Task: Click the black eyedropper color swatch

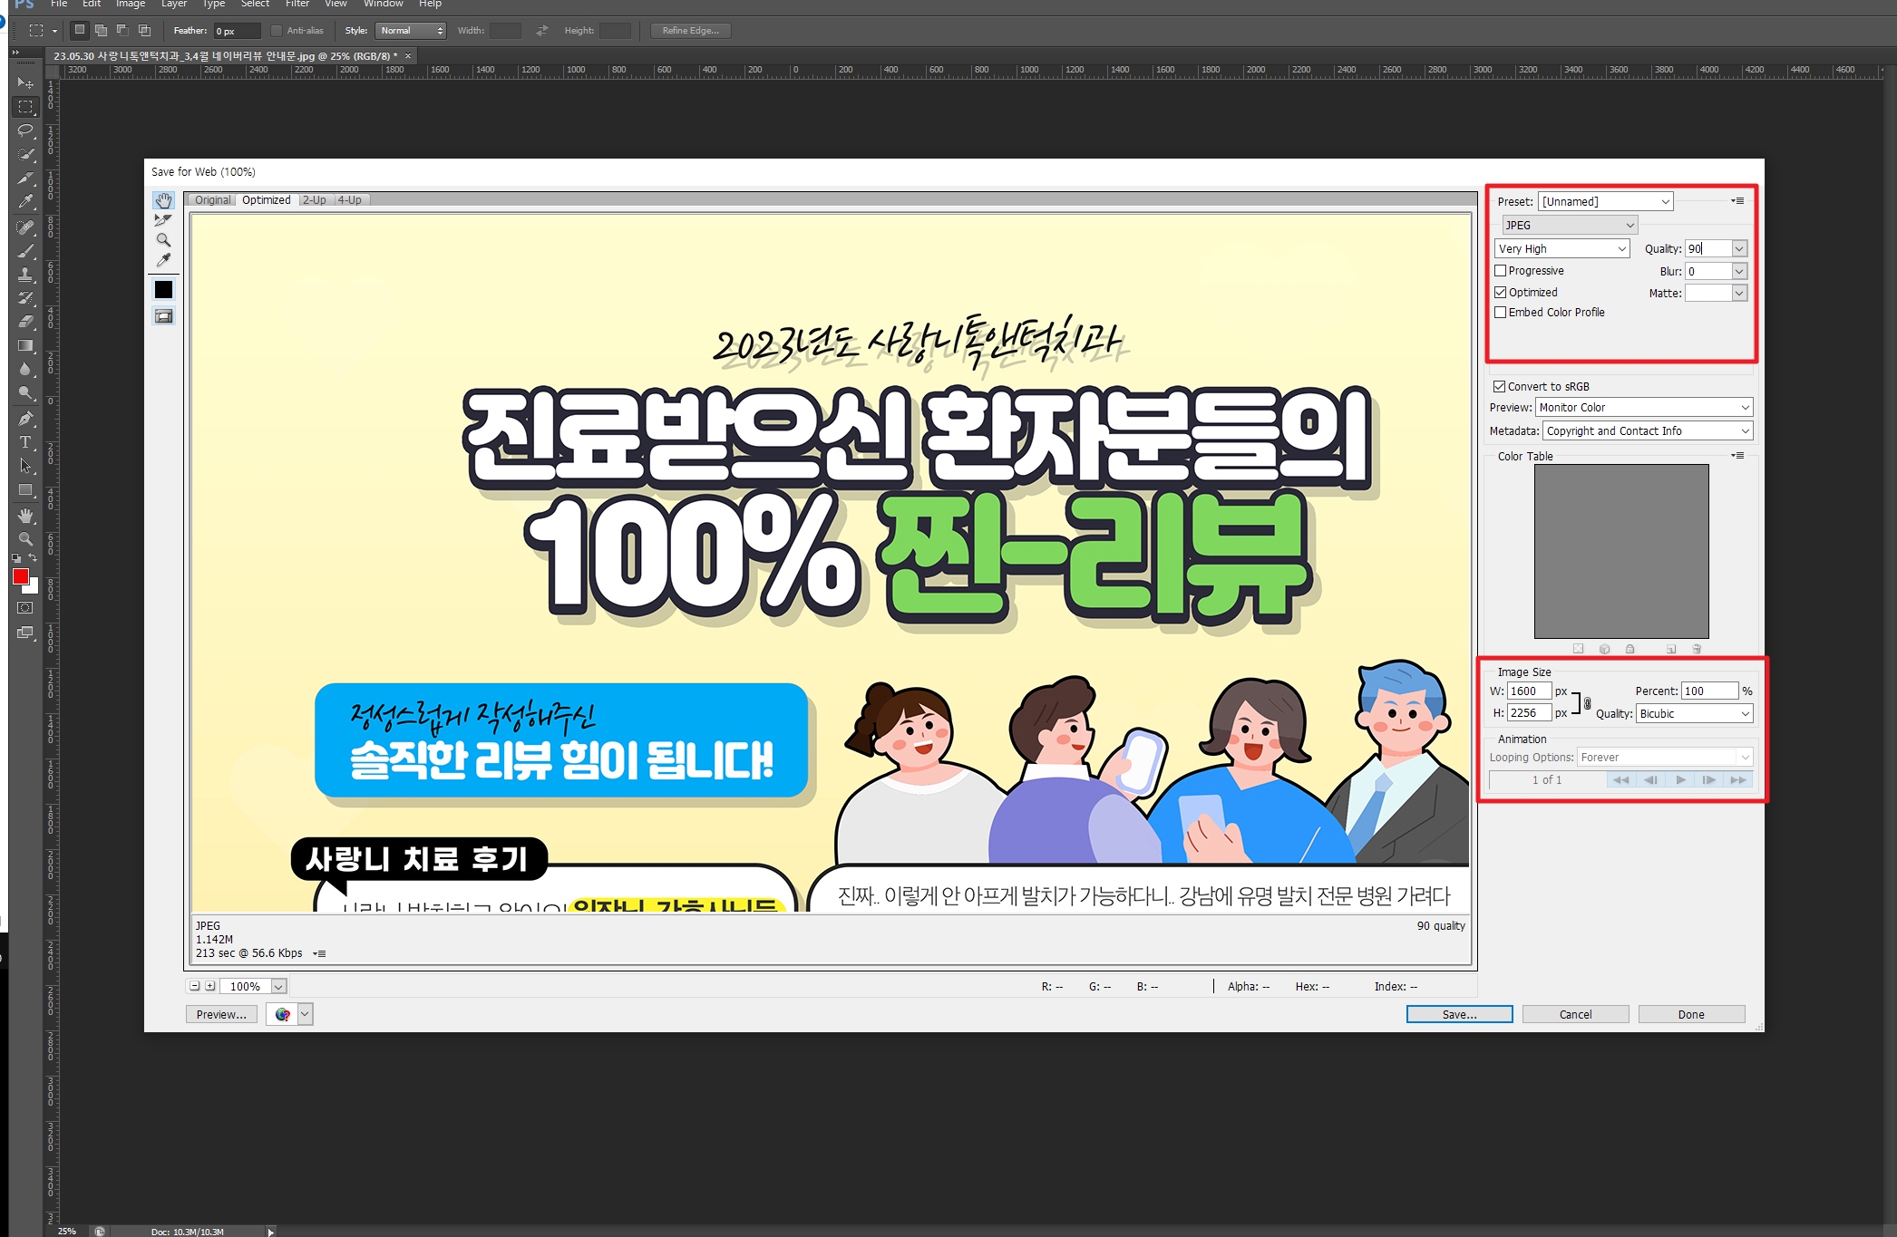Action: pos(163,289)
